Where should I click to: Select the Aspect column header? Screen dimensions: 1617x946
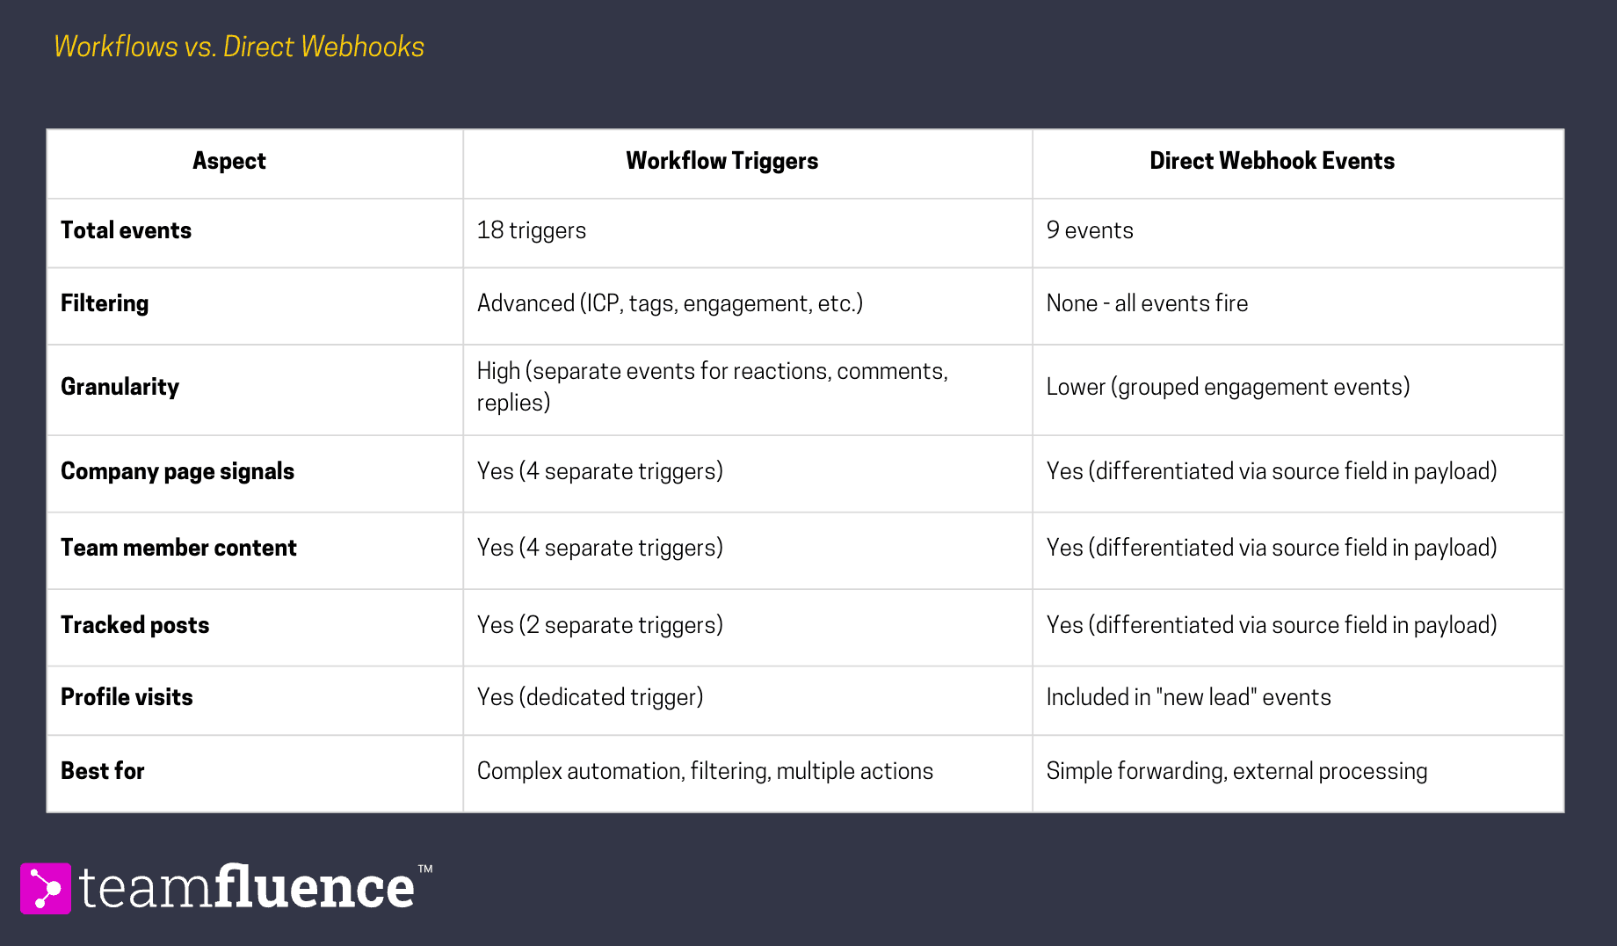(x=228, y=161)
